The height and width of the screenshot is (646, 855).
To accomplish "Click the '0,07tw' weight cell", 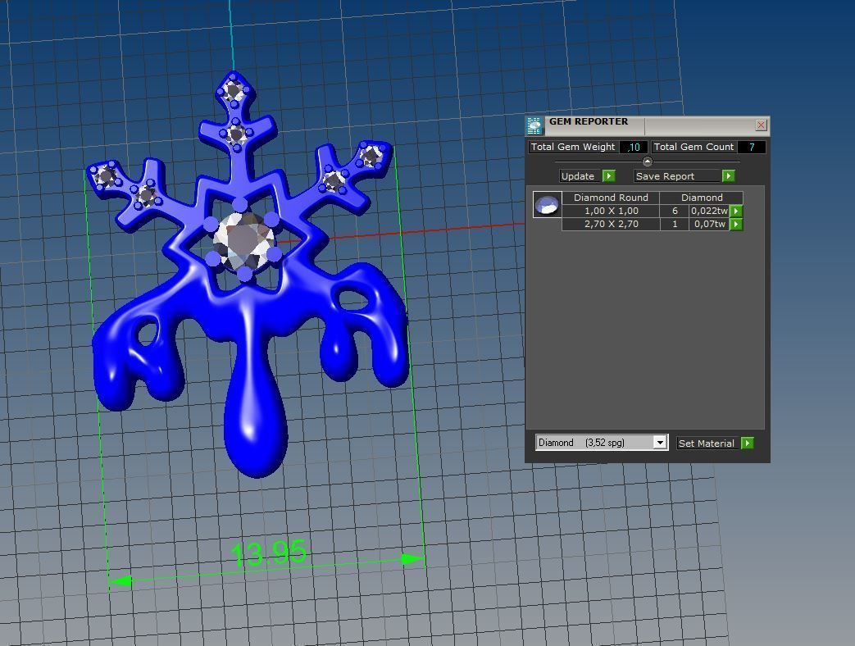I will pos(709,224).
